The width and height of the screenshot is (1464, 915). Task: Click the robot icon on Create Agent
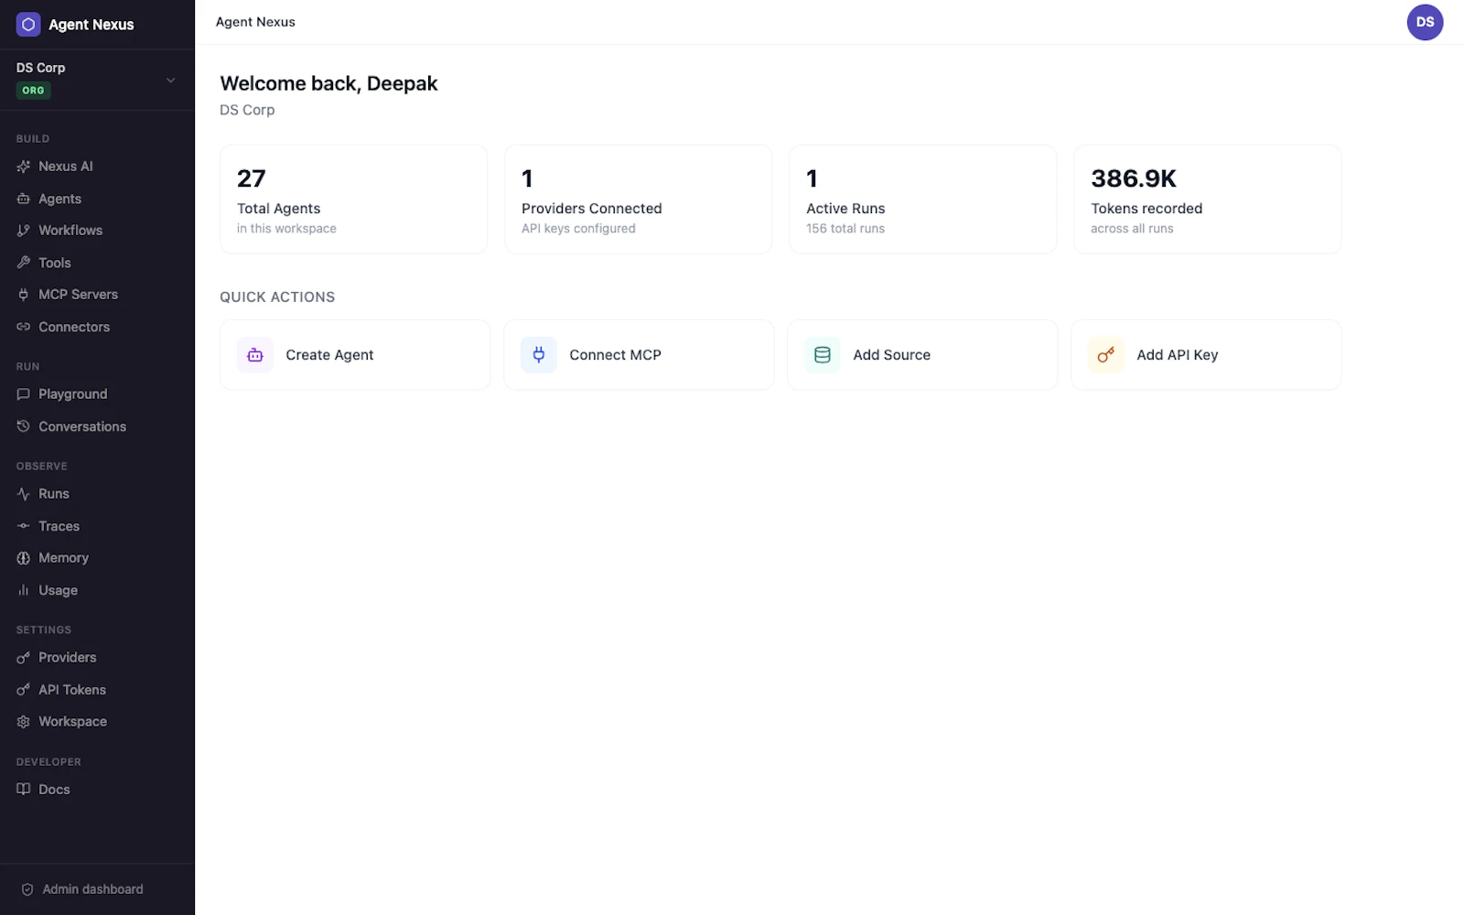tap(255, 355)
